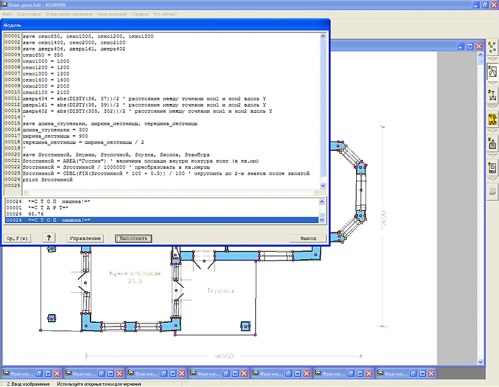This screenshot has height=387, width=499.
Task: Open the Подготовка menu
Action: click(x=28, y=14)
